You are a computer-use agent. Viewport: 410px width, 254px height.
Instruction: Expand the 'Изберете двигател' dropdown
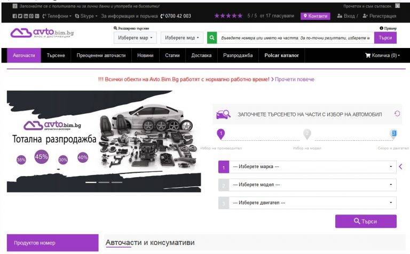tap(313, 203)
